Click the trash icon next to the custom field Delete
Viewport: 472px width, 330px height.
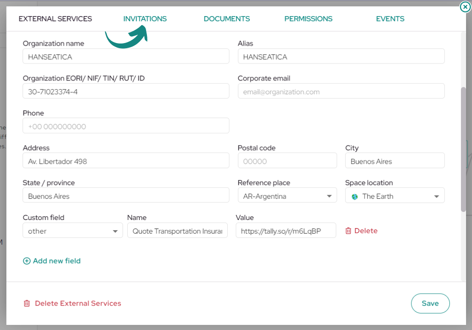pyautogui.click(x=348, y=231)
